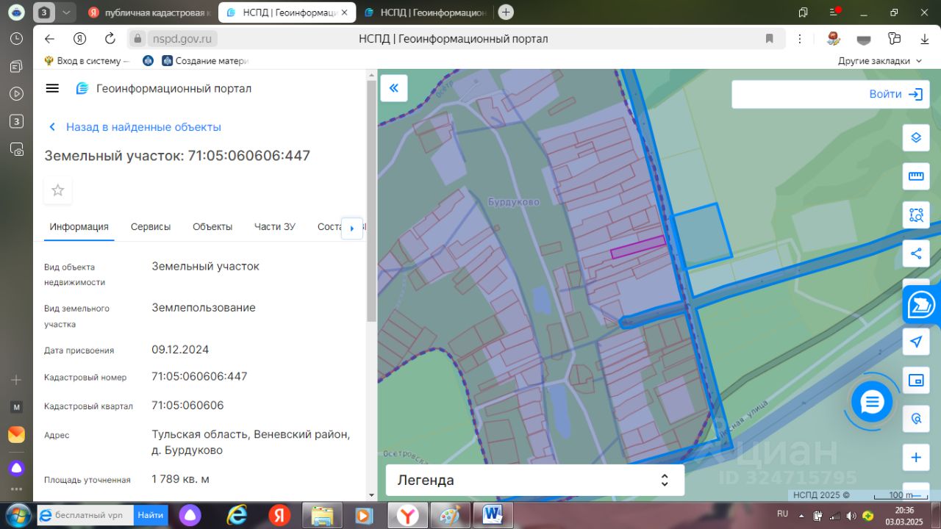Expand the Другие закладки bookmarks folder
This screenshot has height=529, width=941.
pyautogui.click(x=880, y=61)
